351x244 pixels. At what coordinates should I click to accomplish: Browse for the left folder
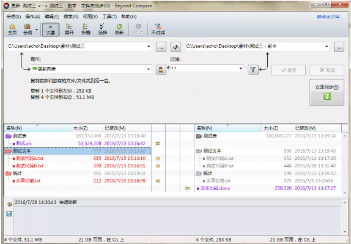[161, 47]
